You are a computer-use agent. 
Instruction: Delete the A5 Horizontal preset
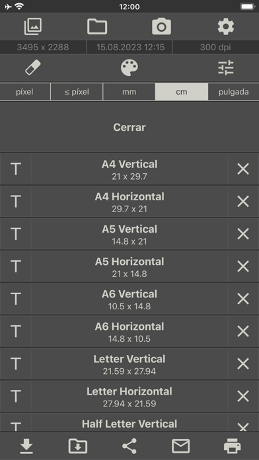243,266
